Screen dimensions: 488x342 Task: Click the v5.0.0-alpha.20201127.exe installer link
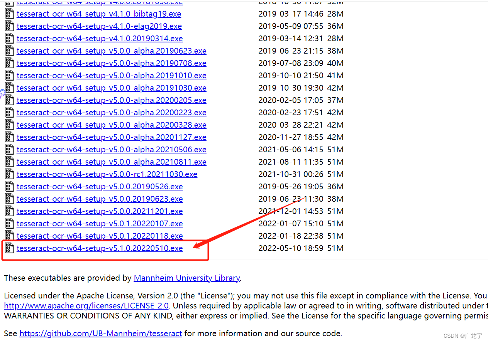pyautogui.click(x=112, y=137)
